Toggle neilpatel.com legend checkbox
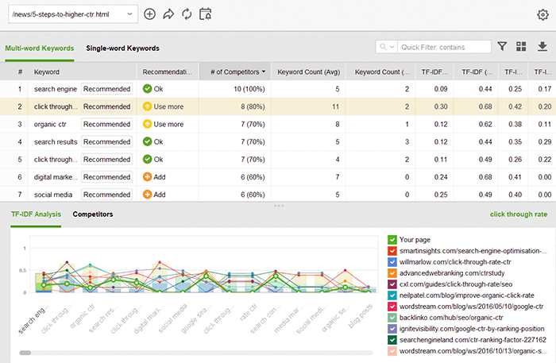 (392, 295)
